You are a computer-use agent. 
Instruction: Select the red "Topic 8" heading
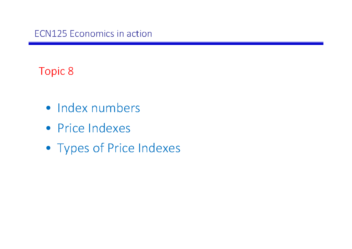click(x=56, y=71)
